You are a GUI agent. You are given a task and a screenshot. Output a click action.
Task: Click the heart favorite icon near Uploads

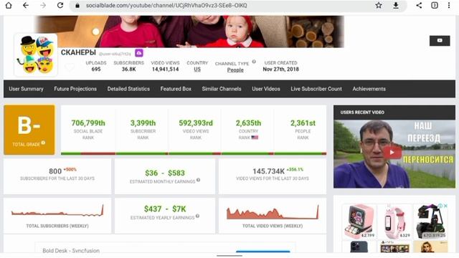point(70,67)
